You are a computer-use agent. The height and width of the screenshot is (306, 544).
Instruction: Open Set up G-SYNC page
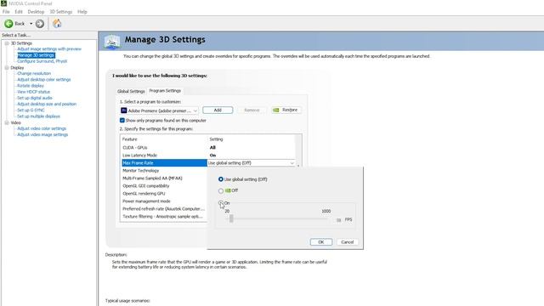coord(31,110)
